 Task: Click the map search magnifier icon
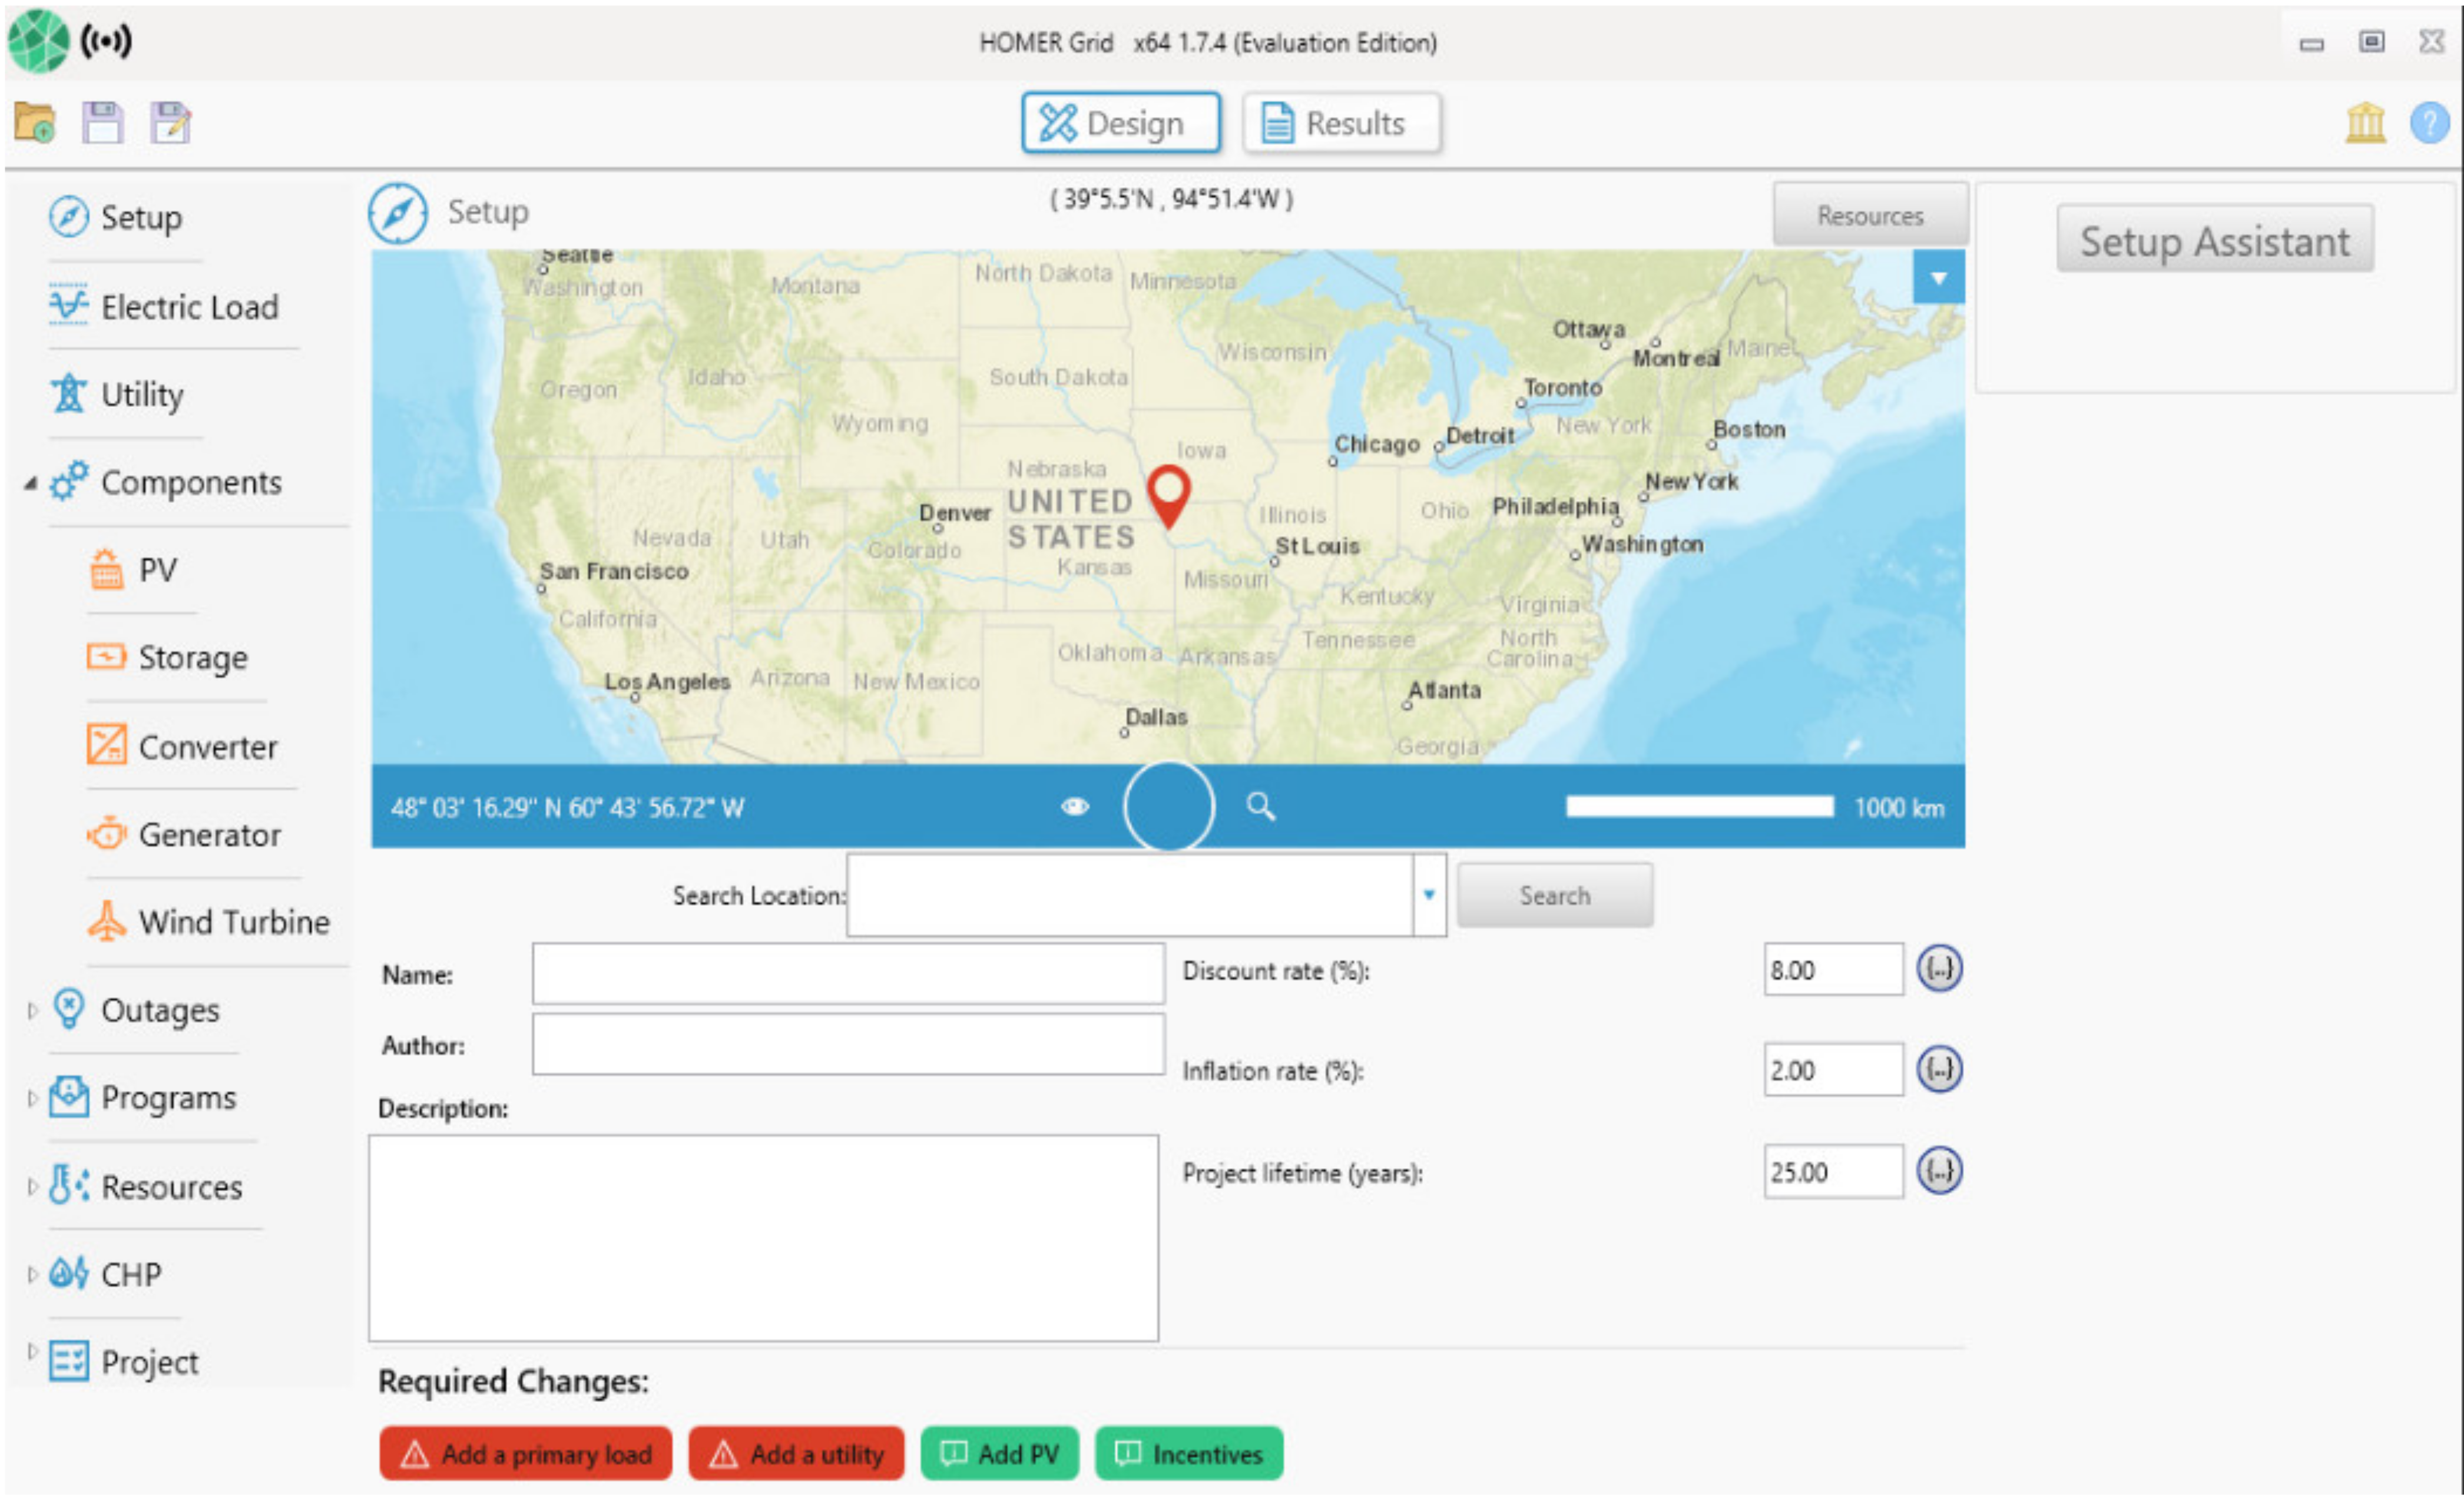click(1260, 806)
